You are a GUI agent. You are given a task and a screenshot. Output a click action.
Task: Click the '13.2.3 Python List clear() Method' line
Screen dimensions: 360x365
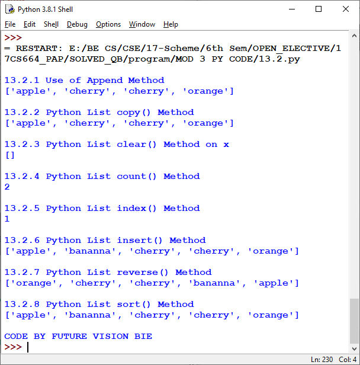(117, 145)
